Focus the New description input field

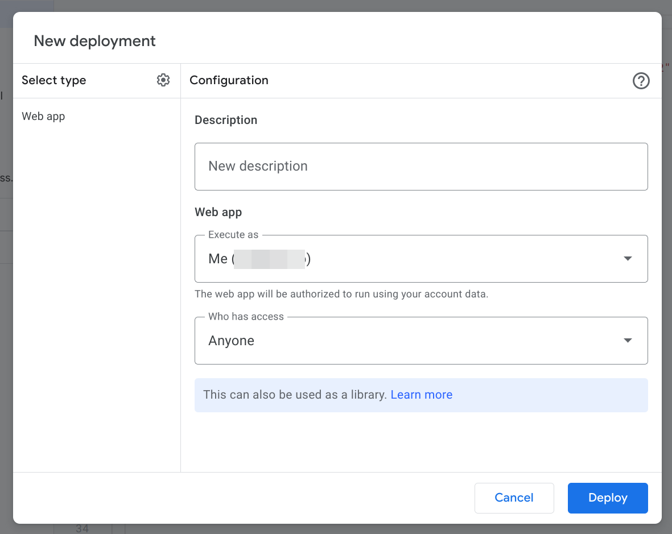[421, 167]
